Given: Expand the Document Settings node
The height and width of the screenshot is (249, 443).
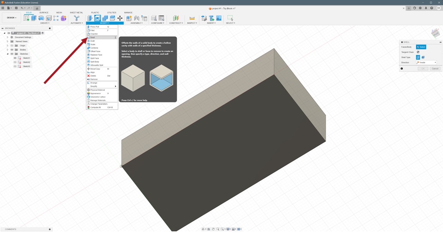Looking at the screenshot, I should click(x=8, y=37).
